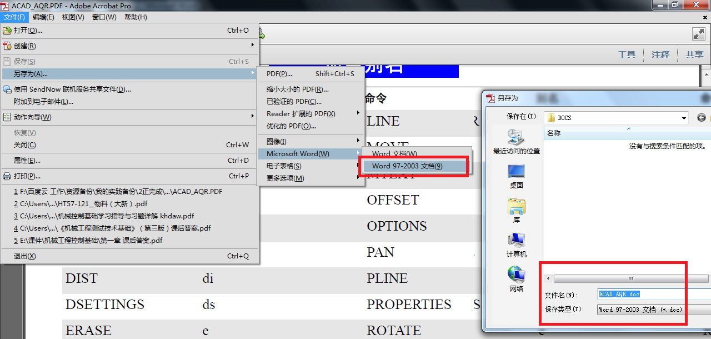Open recent file 第一章 课后答案.pdf

(130, 240)
